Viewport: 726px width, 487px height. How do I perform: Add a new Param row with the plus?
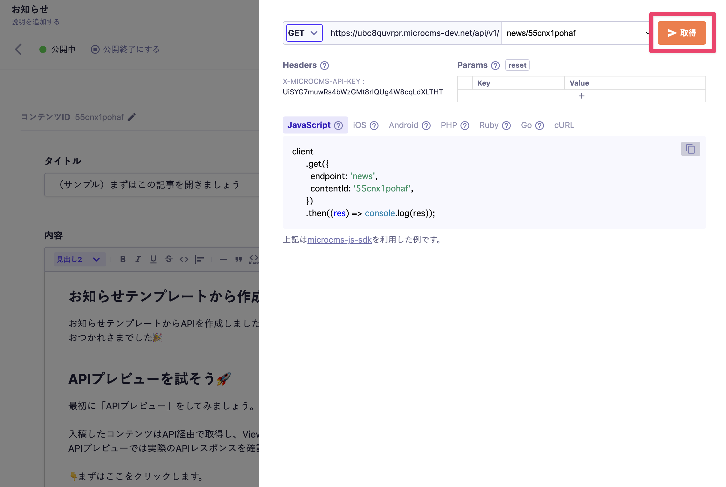581,96
